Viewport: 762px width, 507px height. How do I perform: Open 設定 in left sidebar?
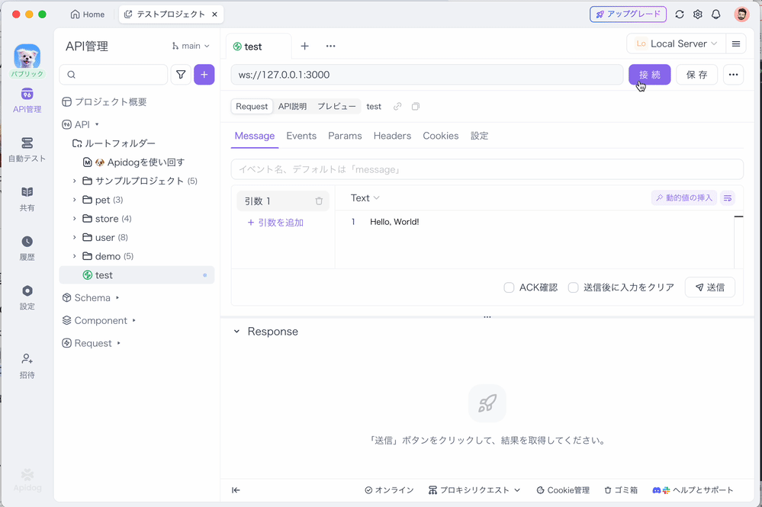(x=27, y=297)
